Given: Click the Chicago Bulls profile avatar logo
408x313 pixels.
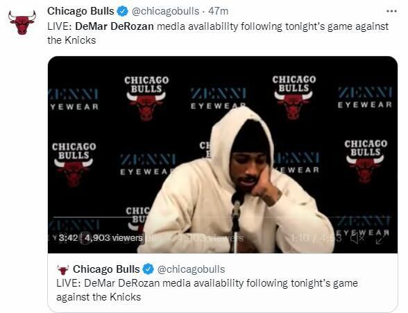Looking at the screenshot, I should point(22,22).
